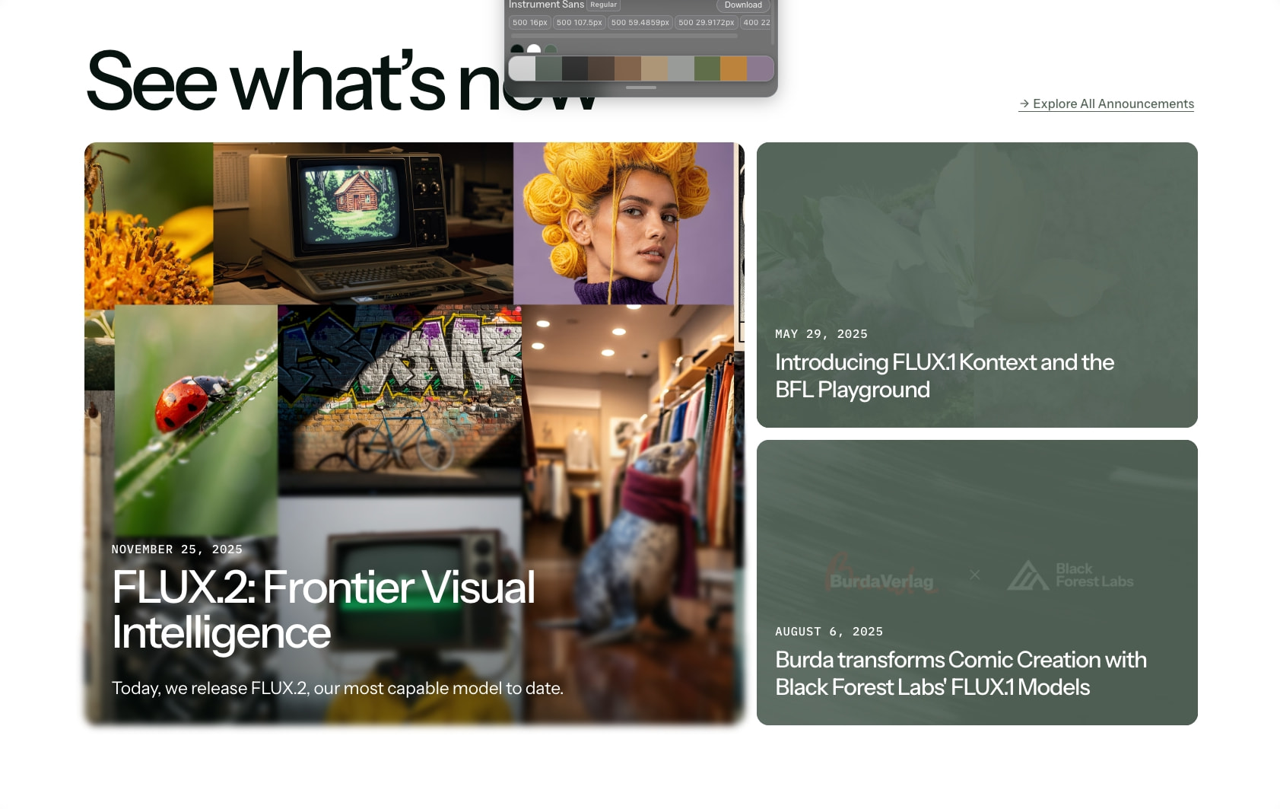Click the See what's new heading
This screenshot has height=809, width=1280.
click(x=342, y=81)
